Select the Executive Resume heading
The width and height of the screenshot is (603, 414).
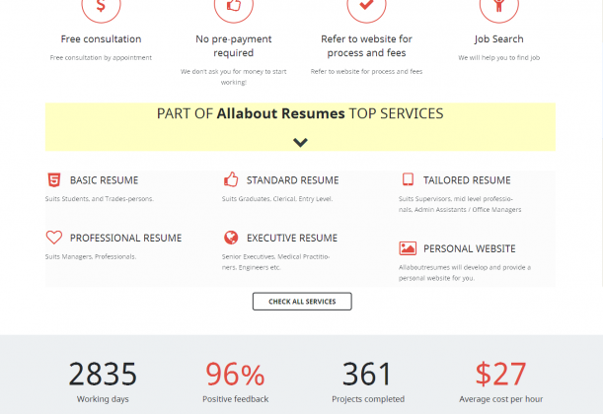click(x=291, y=238)
